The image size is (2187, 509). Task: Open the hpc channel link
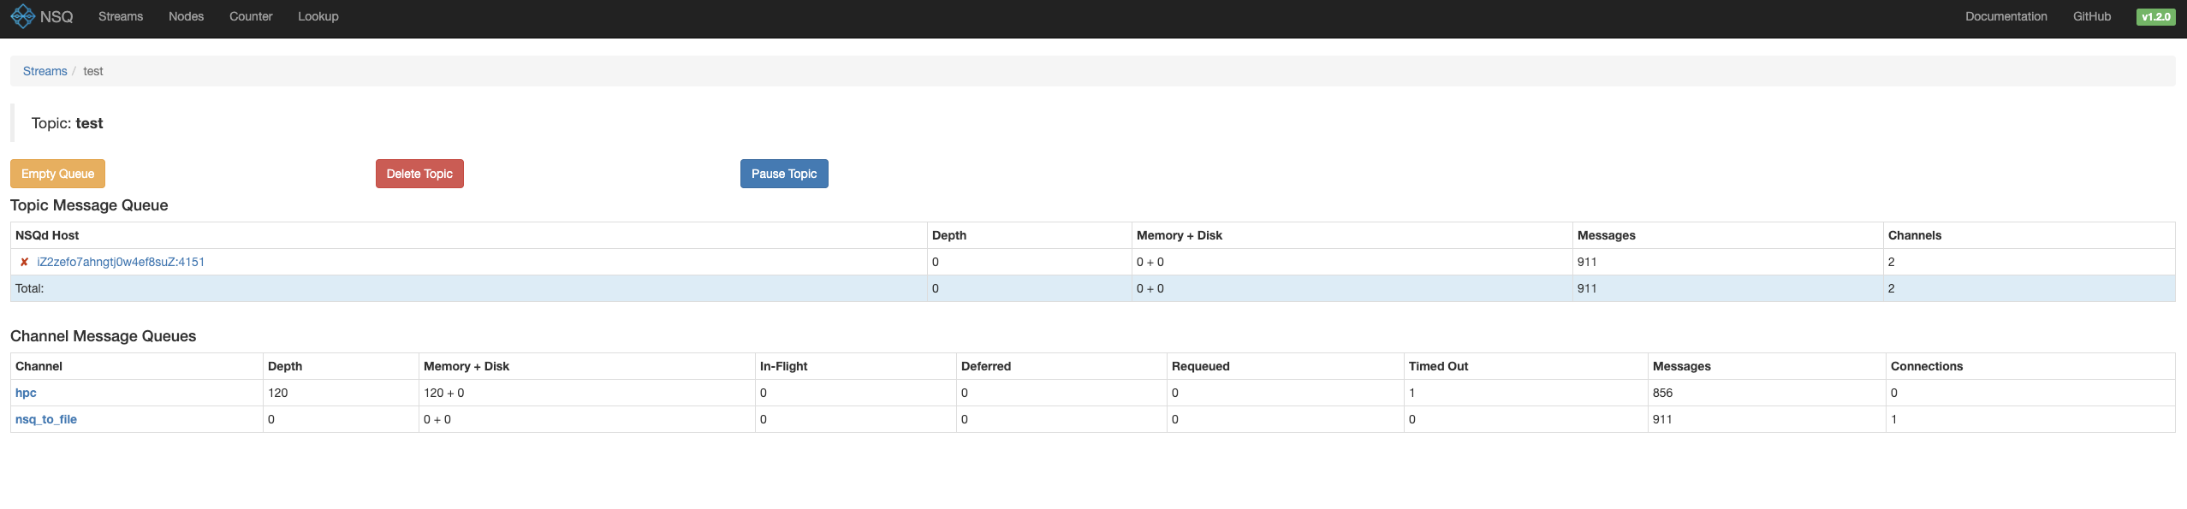26,393
